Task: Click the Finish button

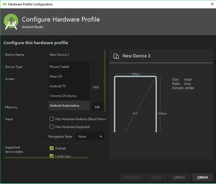Action: [202, 178]
